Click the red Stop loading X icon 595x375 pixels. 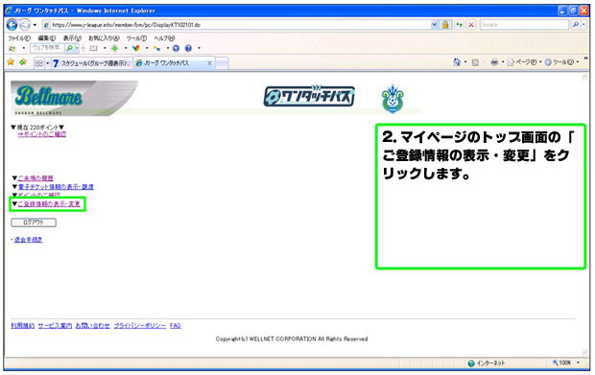click(471, 25)
